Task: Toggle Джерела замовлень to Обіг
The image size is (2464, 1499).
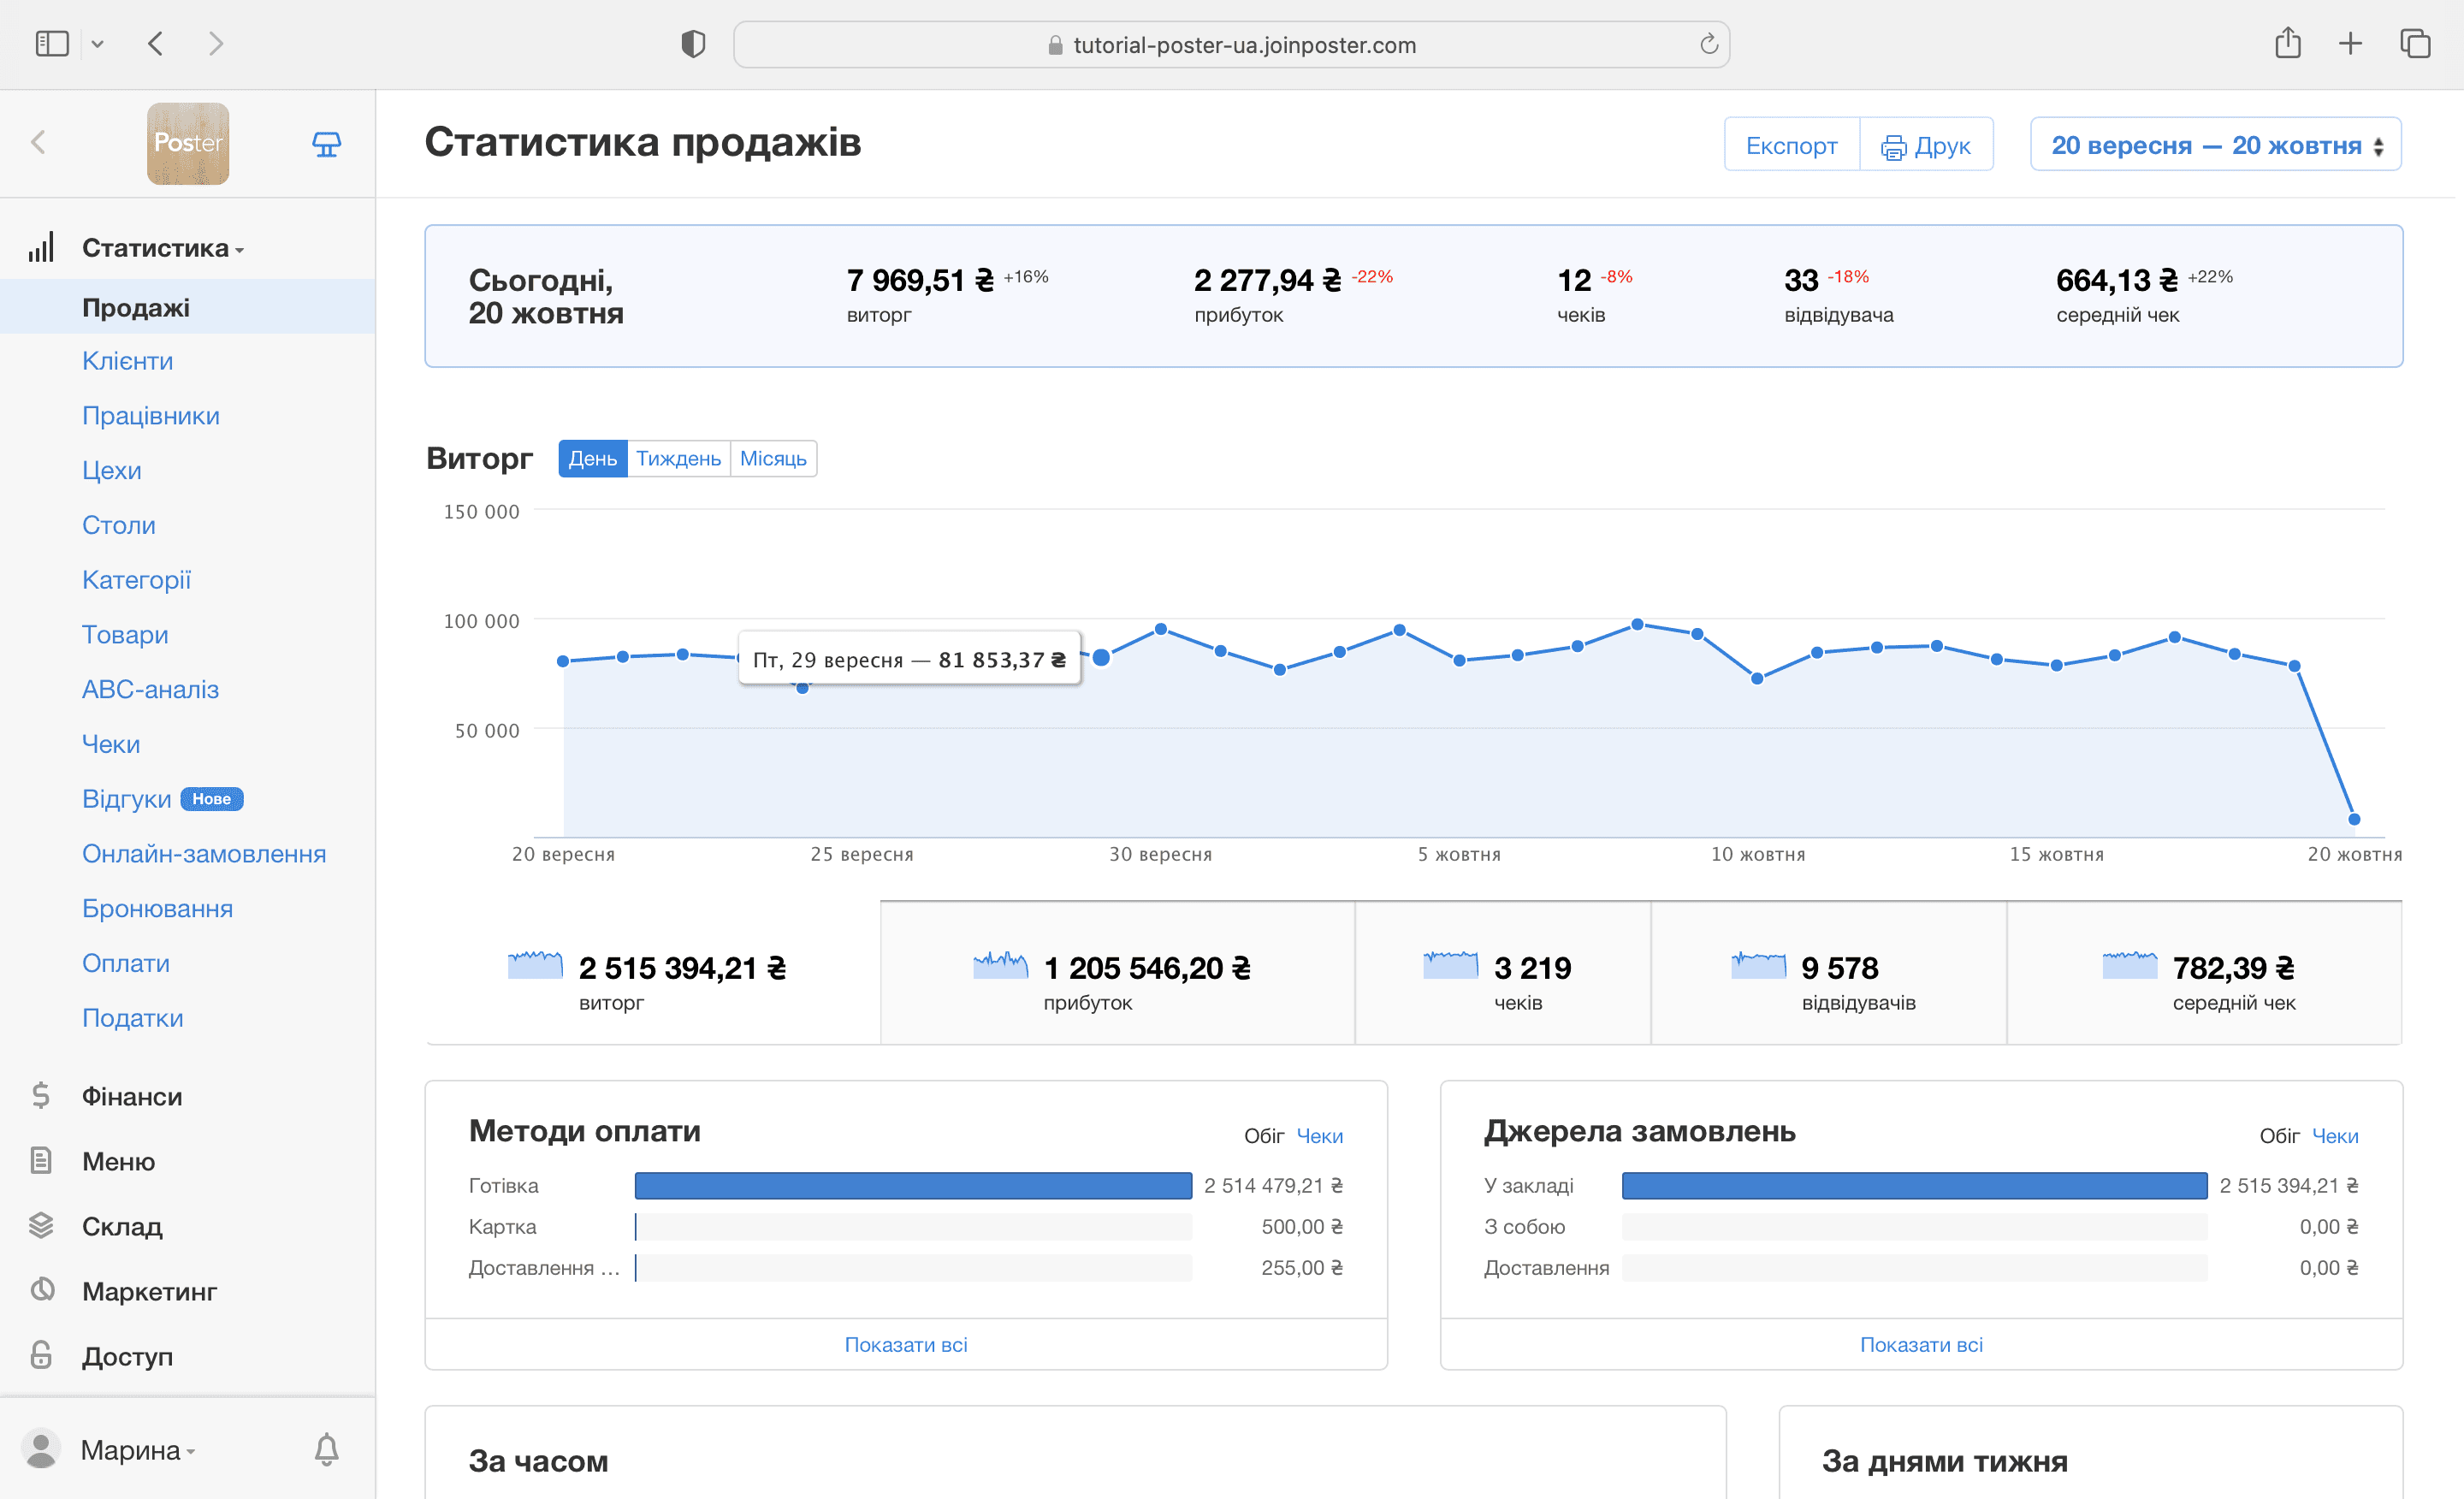Action: [2280, 1136]
